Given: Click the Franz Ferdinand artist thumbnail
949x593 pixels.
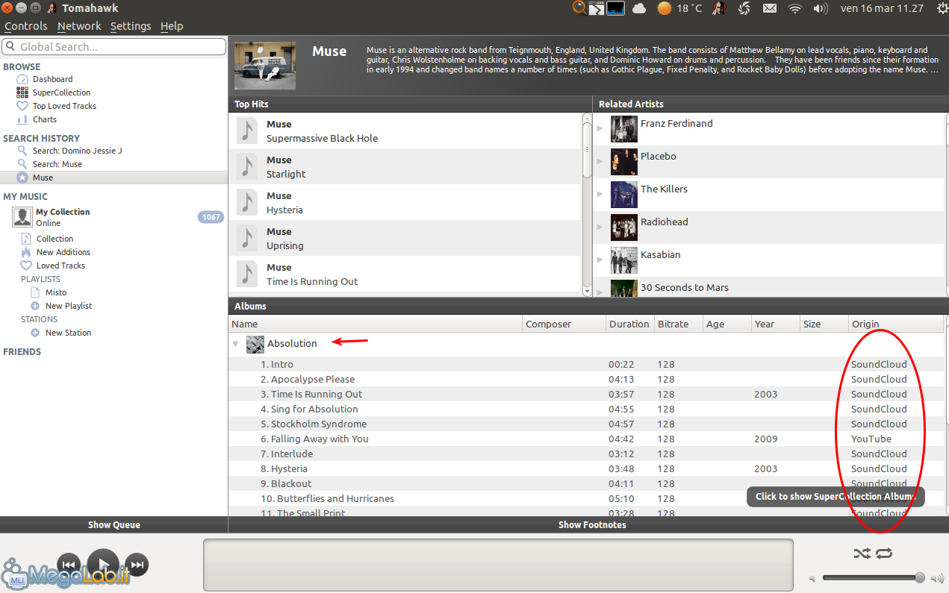Looking at the screenshot, I should pyautogui.click(x=624, y=129).
